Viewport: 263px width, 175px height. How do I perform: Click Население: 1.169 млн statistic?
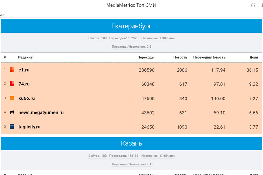tap(158, 156)
